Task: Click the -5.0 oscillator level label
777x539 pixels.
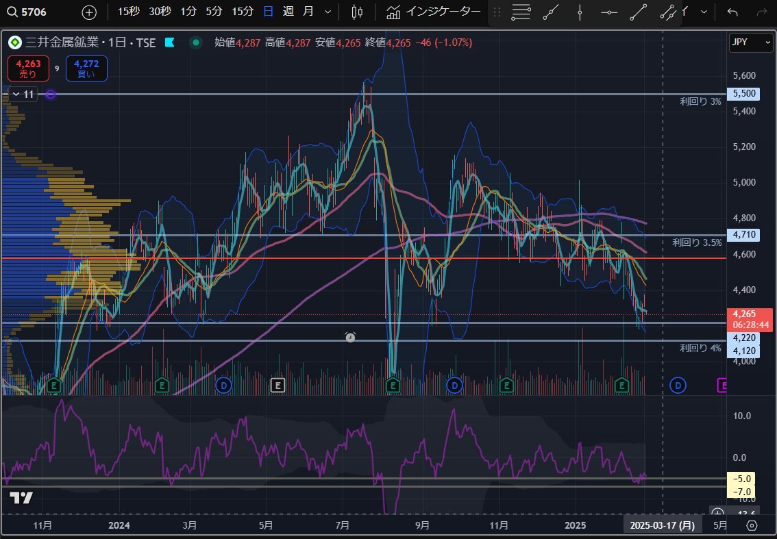Action: [x=742, y=479]
